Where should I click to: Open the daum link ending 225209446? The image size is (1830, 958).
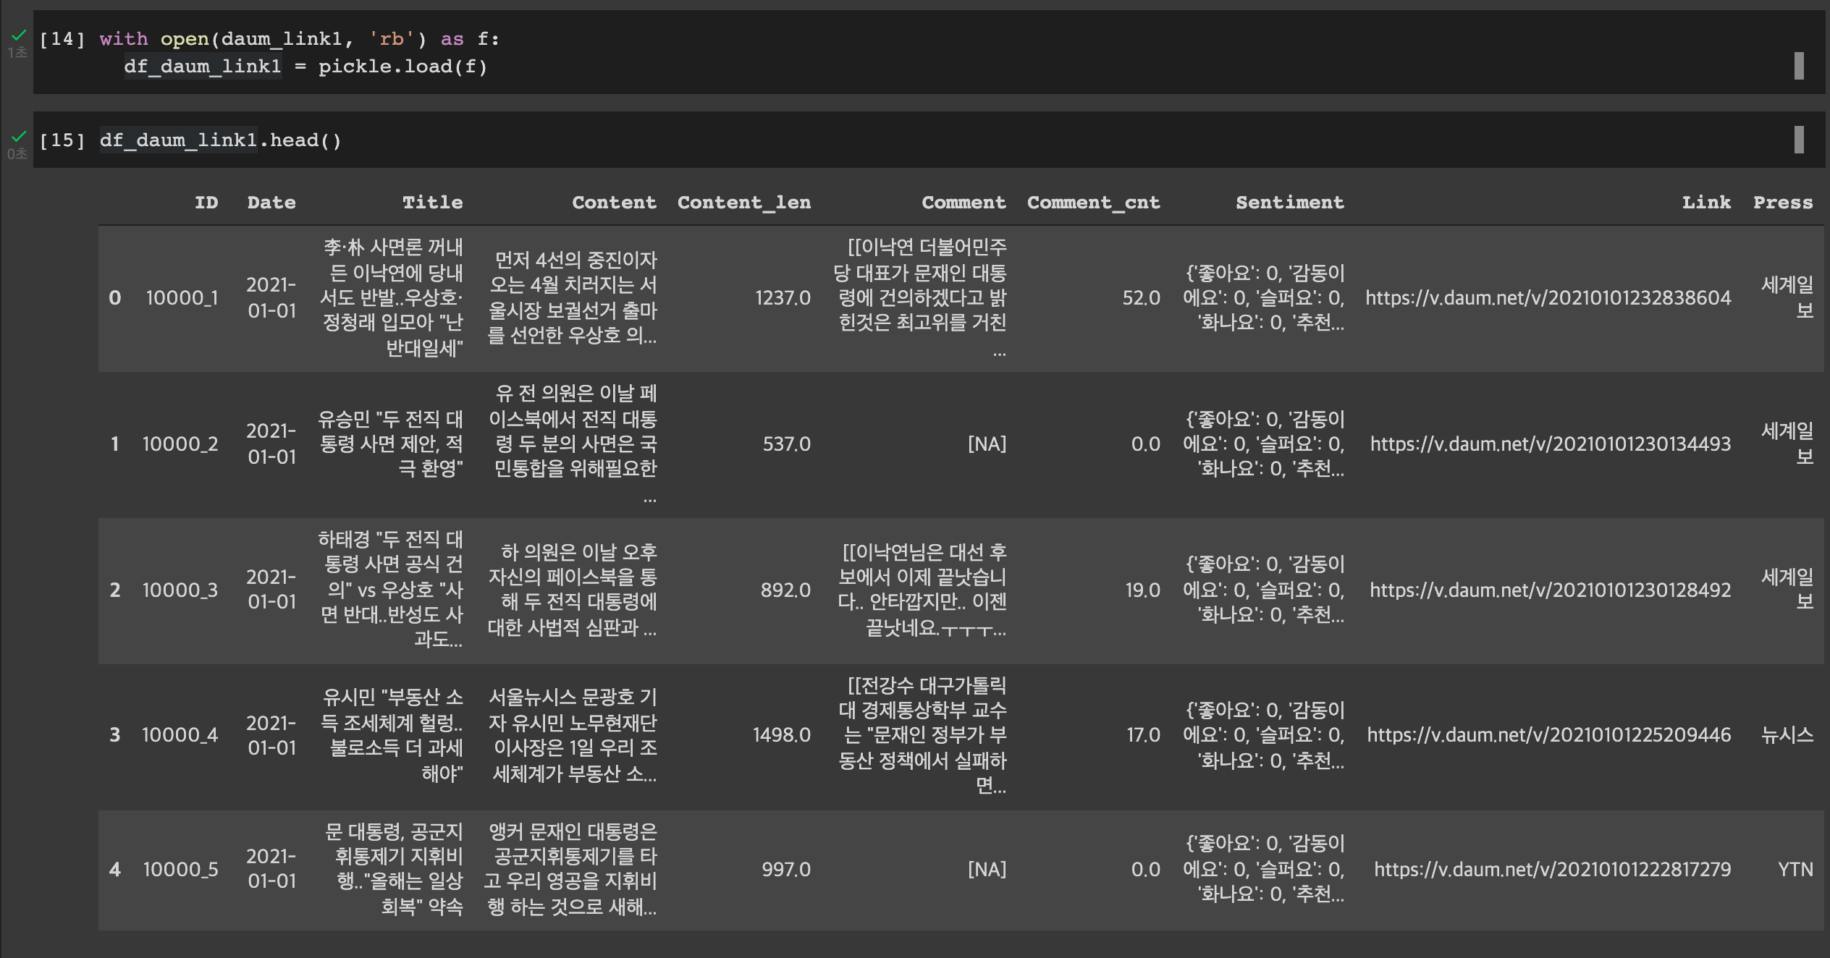click(1548, 735)
